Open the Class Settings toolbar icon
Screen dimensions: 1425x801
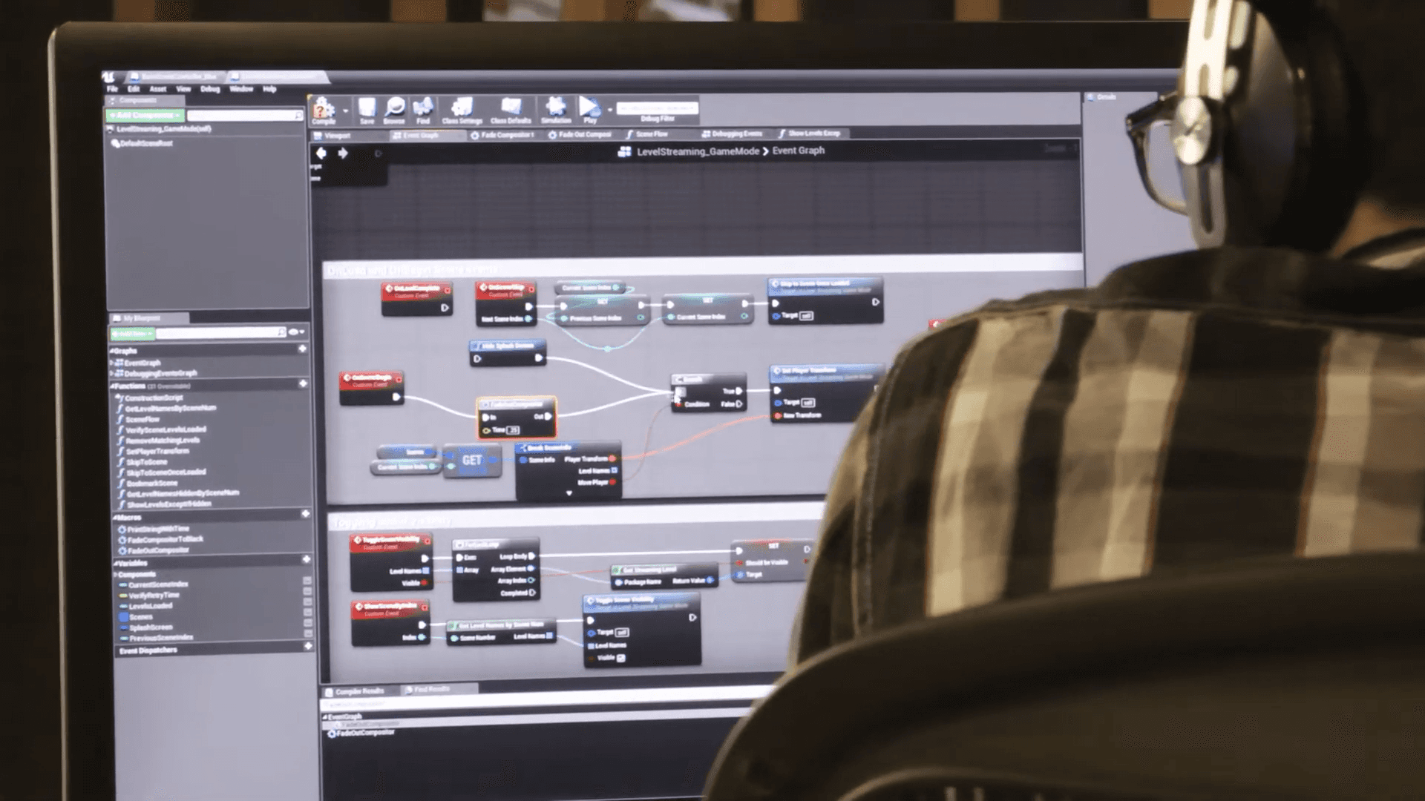pos(462,108)
